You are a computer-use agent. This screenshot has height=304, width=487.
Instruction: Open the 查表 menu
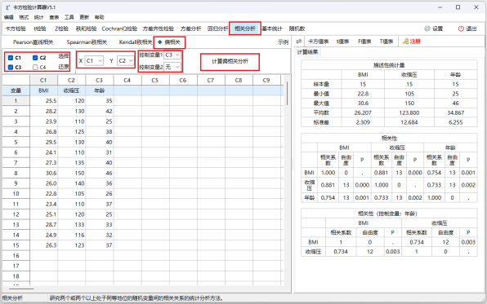[54, 17]
